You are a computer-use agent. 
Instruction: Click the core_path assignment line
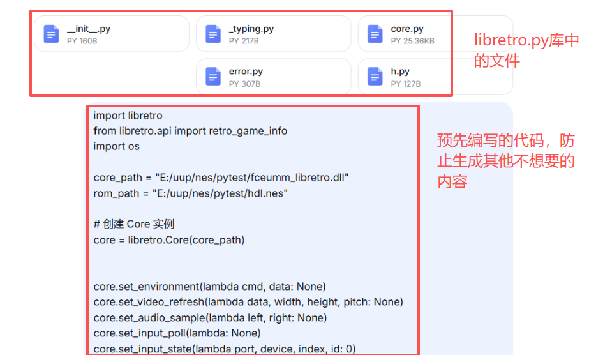[221, 177]
